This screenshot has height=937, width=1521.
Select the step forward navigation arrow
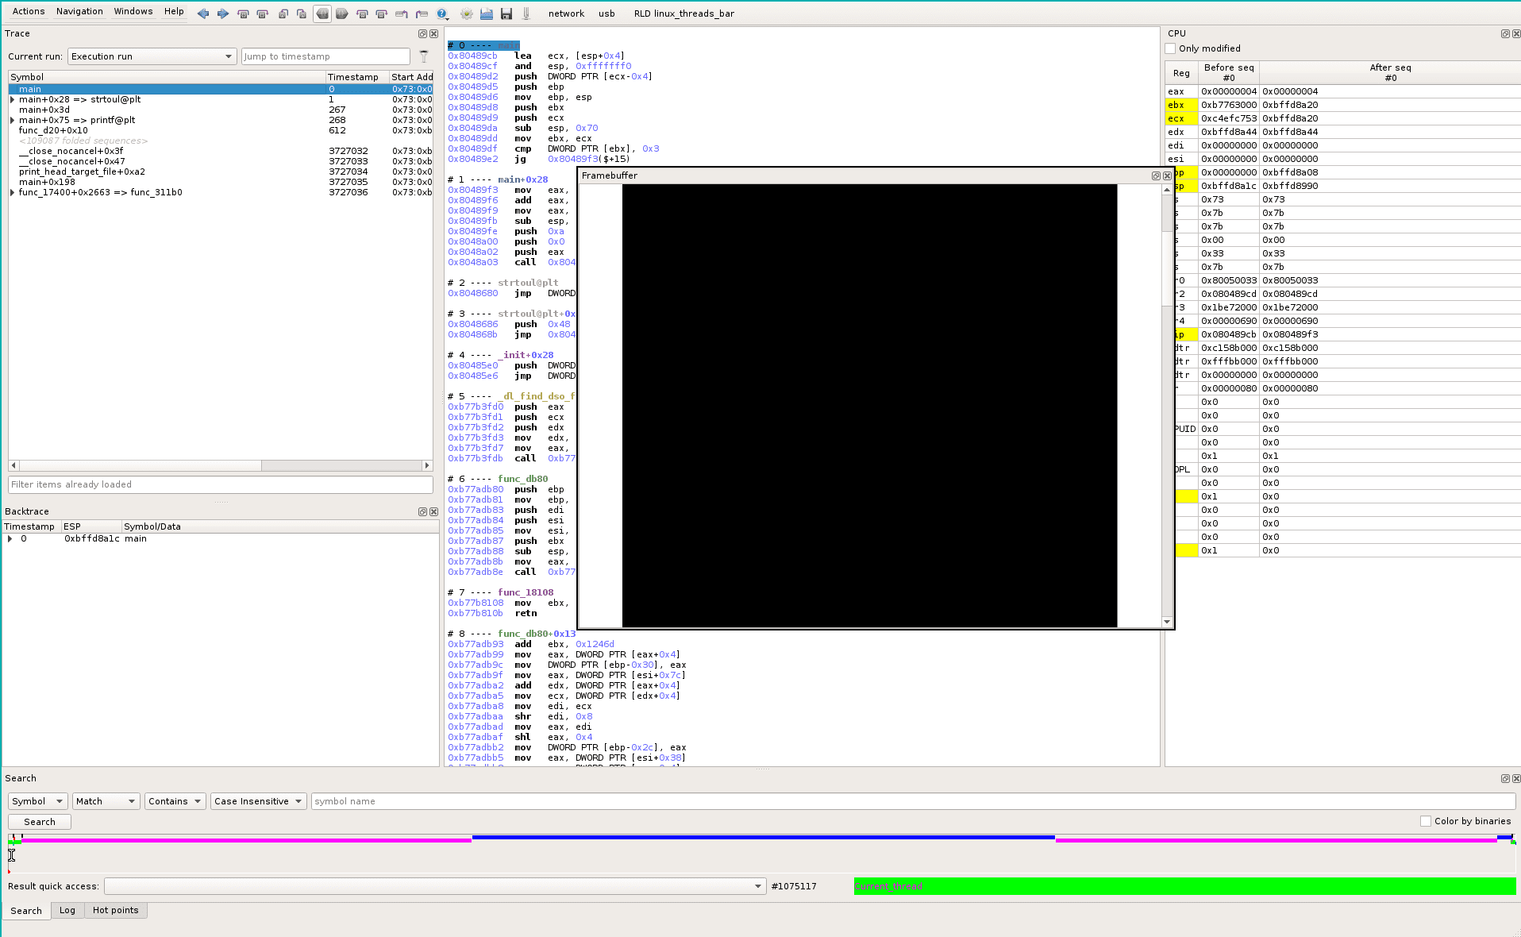coord(223,13)
